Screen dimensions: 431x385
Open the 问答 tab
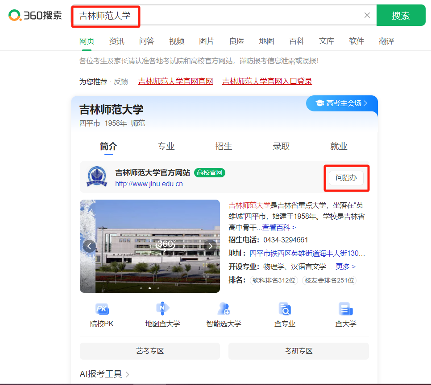coord(147,41)
